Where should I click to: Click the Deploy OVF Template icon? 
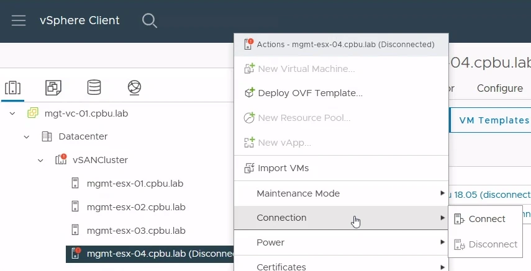click(x=249, y=93)
